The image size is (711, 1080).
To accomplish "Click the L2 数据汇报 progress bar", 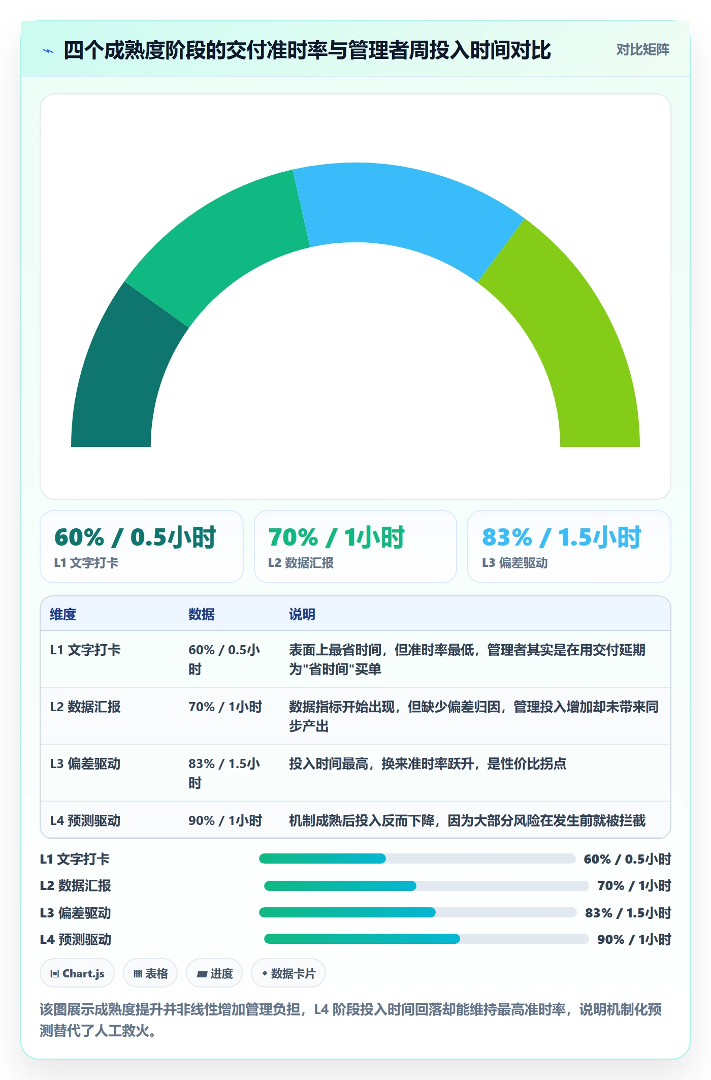I will pyautogui.click(x=426, y=886).
